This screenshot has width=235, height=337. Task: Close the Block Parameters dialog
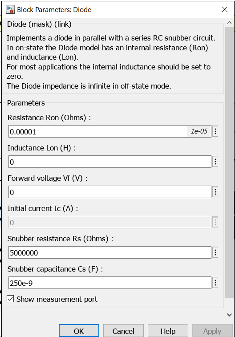225,9
